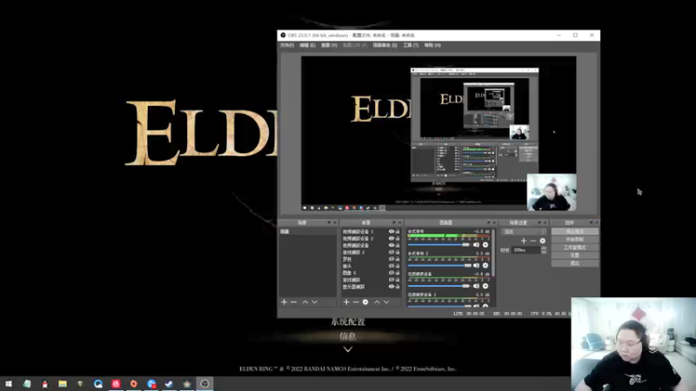Open the 查看(V) View menu

[x=329, y=45]
